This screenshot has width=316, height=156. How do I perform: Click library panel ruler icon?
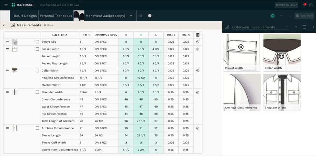[x=227, y=27]
